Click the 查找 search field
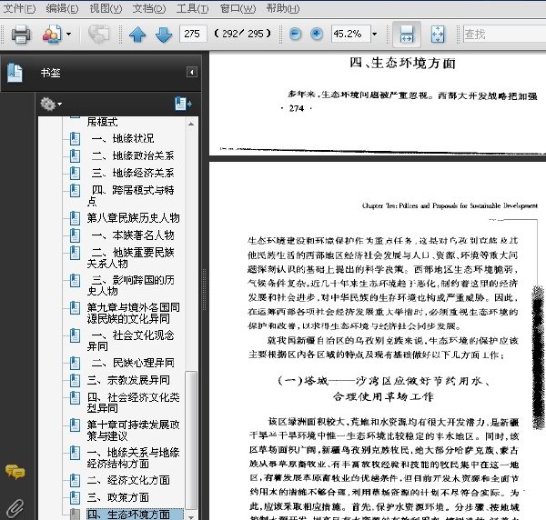Viewport: 546px width, 520px height. coord(504,34)
